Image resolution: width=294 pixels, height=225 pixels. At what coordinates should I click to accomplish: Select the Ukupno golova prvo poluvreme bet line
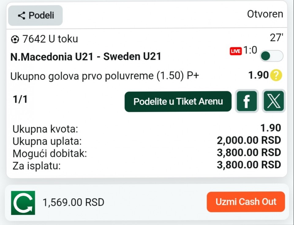coord(104,76)
